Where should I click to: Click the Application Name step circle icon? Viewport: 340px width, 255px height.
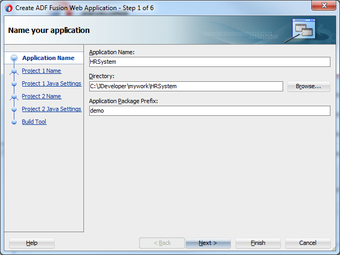(14, 58)
